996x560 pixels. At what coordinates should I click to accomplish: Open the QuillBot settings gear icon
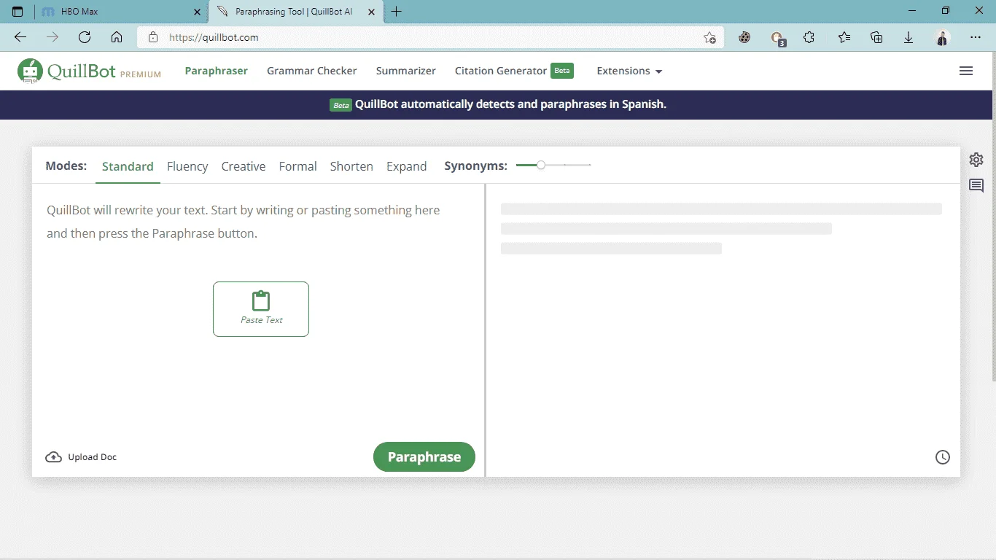point(976,160)
